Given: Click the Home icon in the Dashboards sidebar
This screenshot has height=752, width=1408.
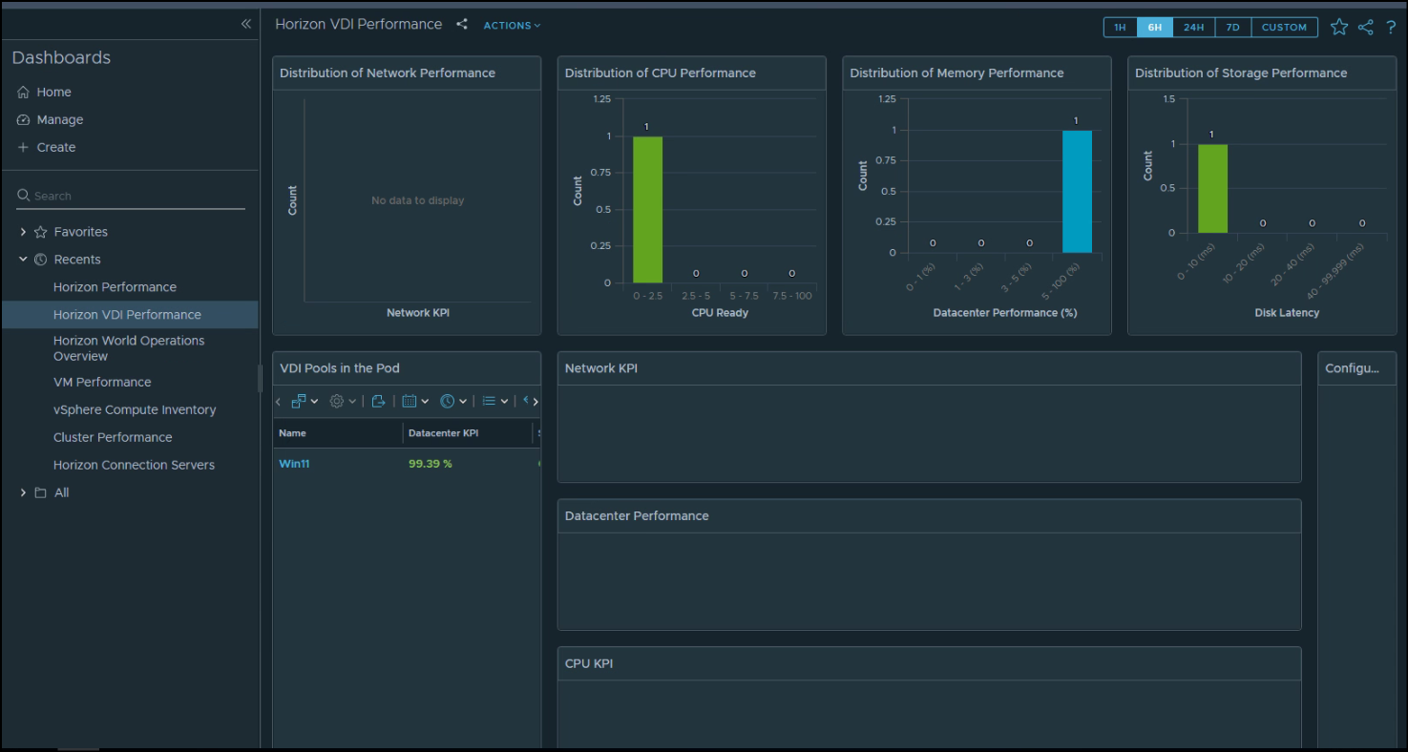Looking at the screenshot, I should click(22, 92).
